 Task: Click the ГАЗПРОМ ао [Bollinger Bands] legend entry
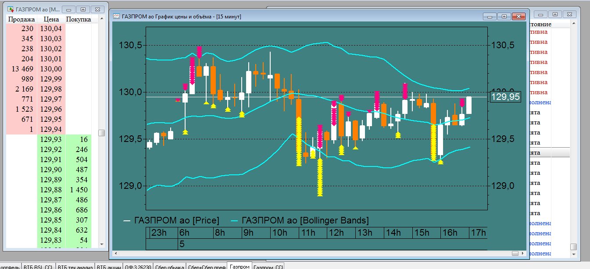[300, 220]
